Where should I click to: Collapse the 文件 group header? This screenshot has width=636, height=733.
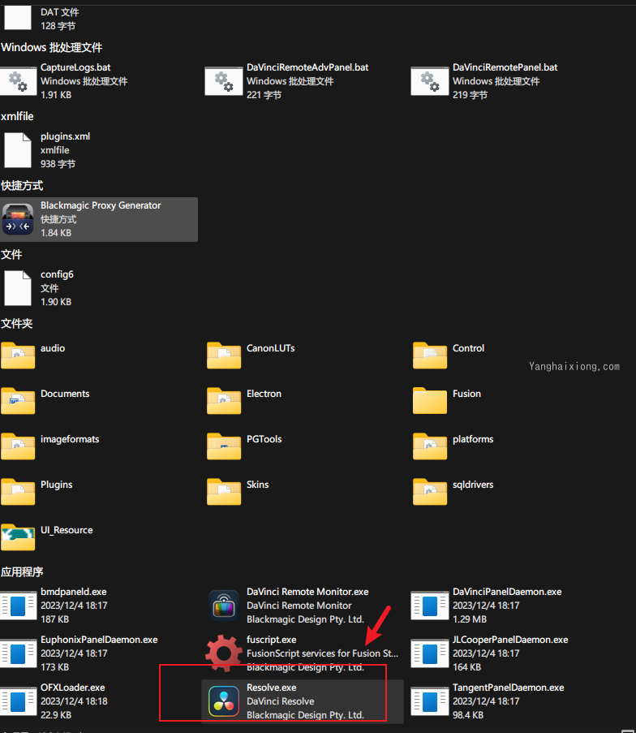[x=11, y=254]
